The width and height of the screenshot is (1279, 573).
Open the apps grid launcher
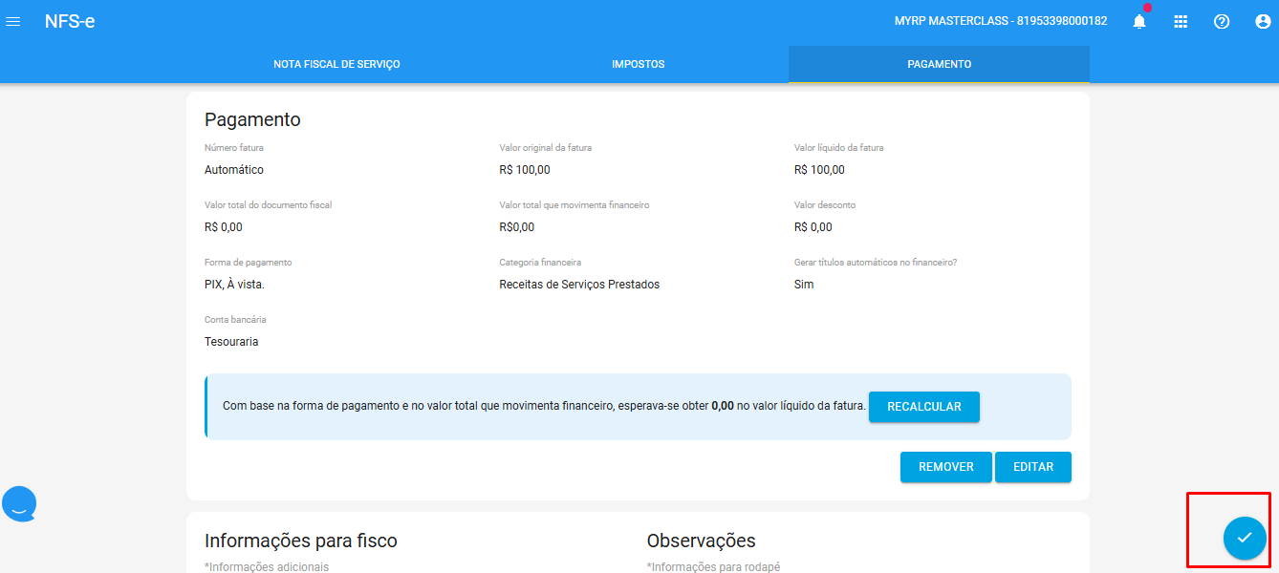point(1181,21)
